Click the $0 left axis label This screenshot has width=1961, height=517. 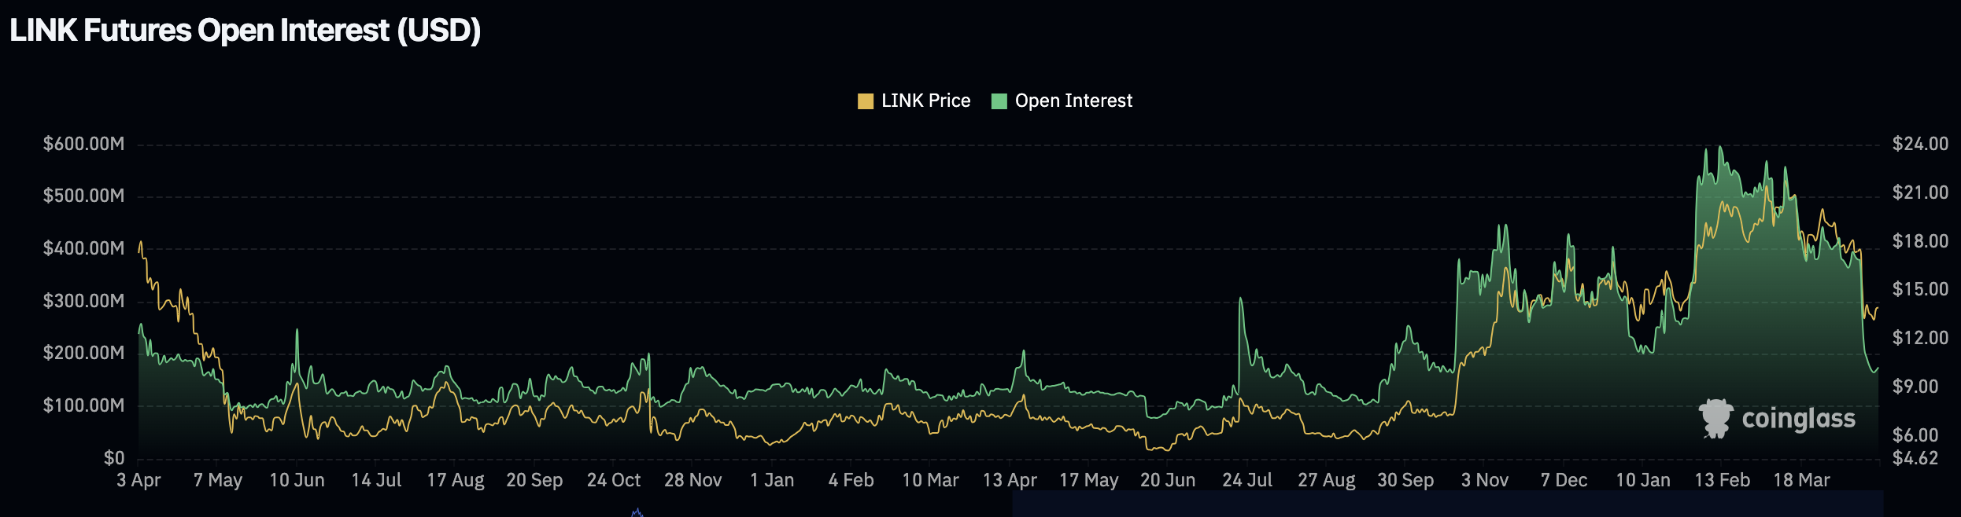[114, 458]
